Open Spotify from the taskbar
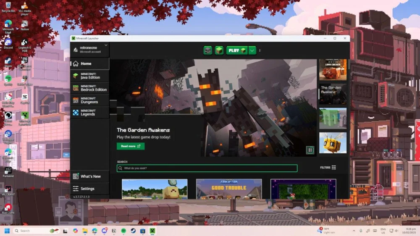This screenshot has height=236, width=420. coord(123,231)
